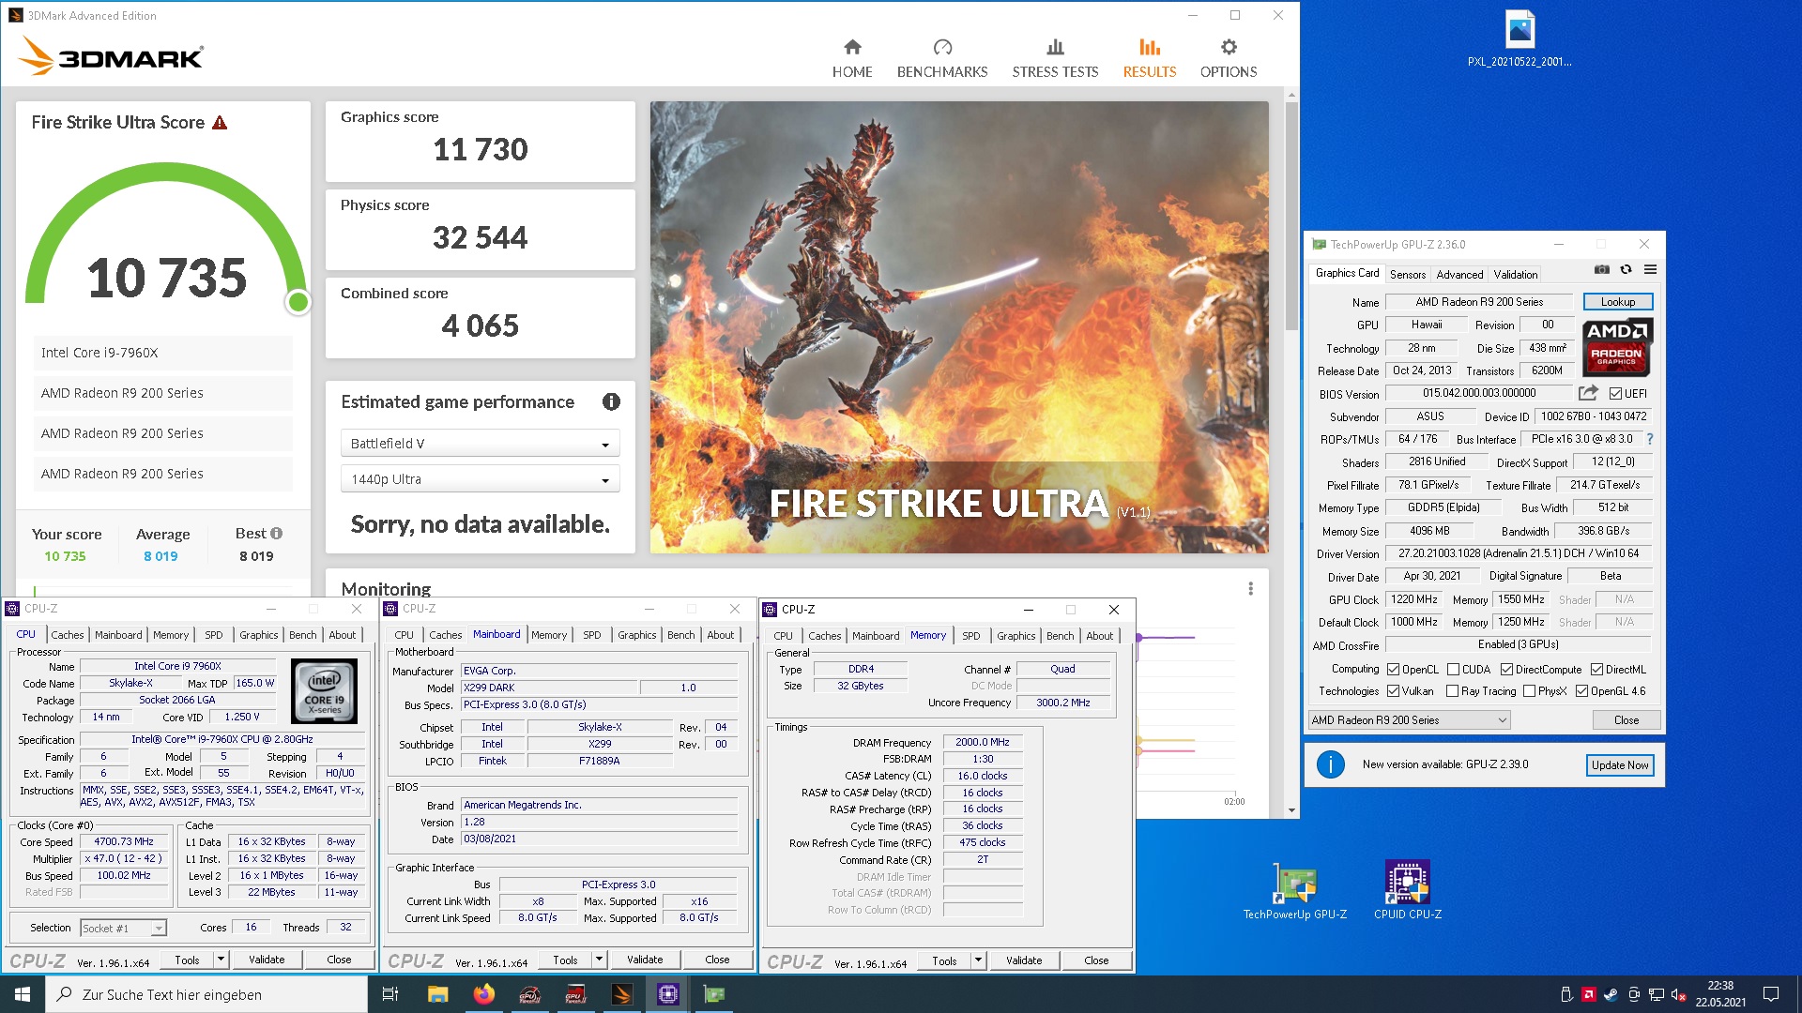This screenshot has height=1013, width=1802.
Task: Toggle the DirectML checkbox
Action: pyautogui.click(x=1596, y=670)
